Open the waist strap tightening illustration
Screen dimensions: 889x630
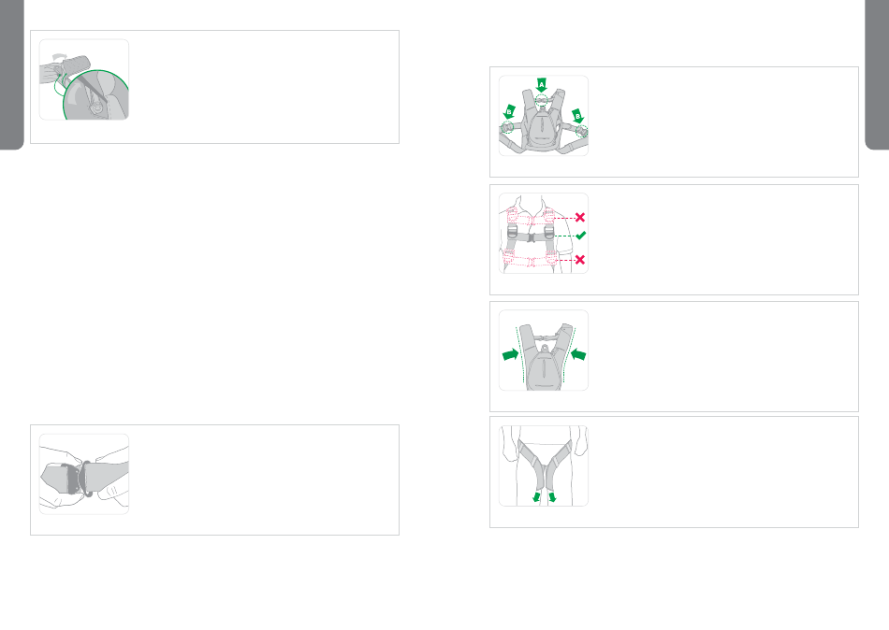pos(544,466)
